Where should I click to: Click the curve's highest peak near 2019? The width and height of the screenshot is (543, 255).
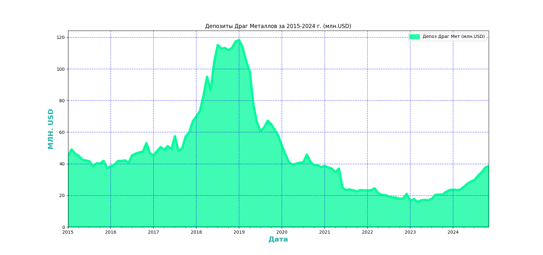coord(239,40)
